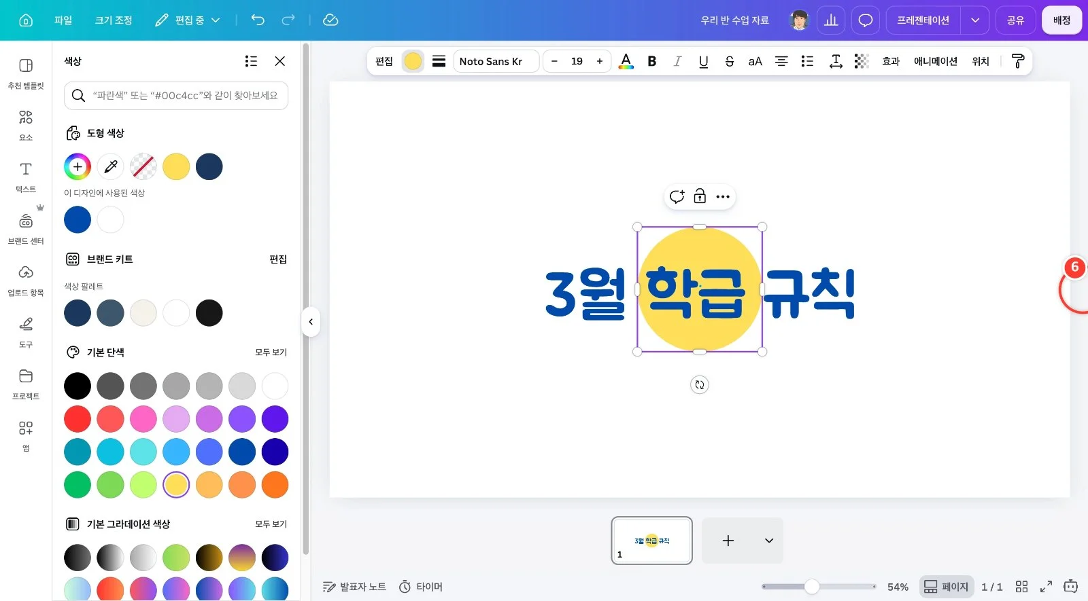Add a new color with rainbow plus
1088x601 pixels.
point(78,166)
